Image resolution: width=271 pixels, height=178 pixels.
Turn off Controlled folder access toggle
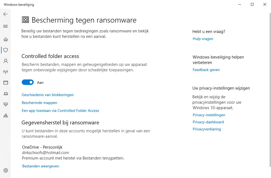pyautogui.click(x=28, y=82)
